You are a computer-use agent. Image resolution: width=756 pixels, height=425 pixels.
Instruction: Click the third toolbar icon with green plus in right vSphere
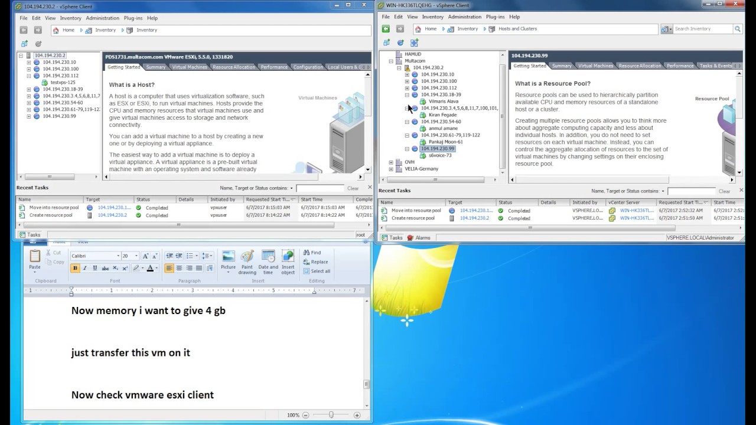[414, 42]
